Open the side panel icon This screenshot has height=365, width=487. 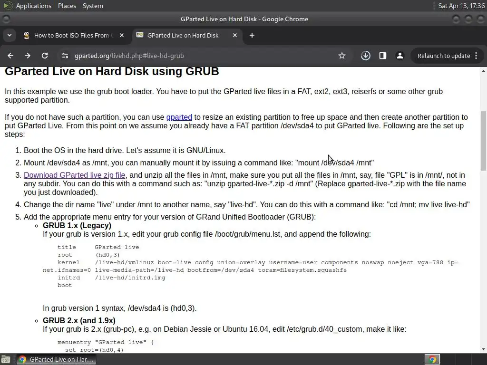coord(383,56)
